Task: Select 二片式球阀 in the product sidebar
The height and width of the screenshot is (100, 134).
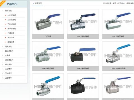Action: coord(12,20)
